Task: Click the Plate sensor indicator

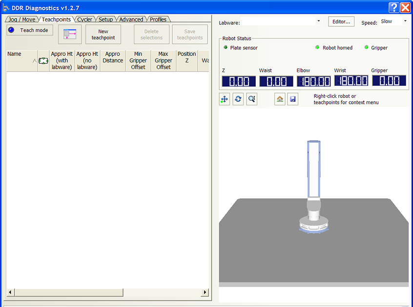Action: (x=226, y=48)
